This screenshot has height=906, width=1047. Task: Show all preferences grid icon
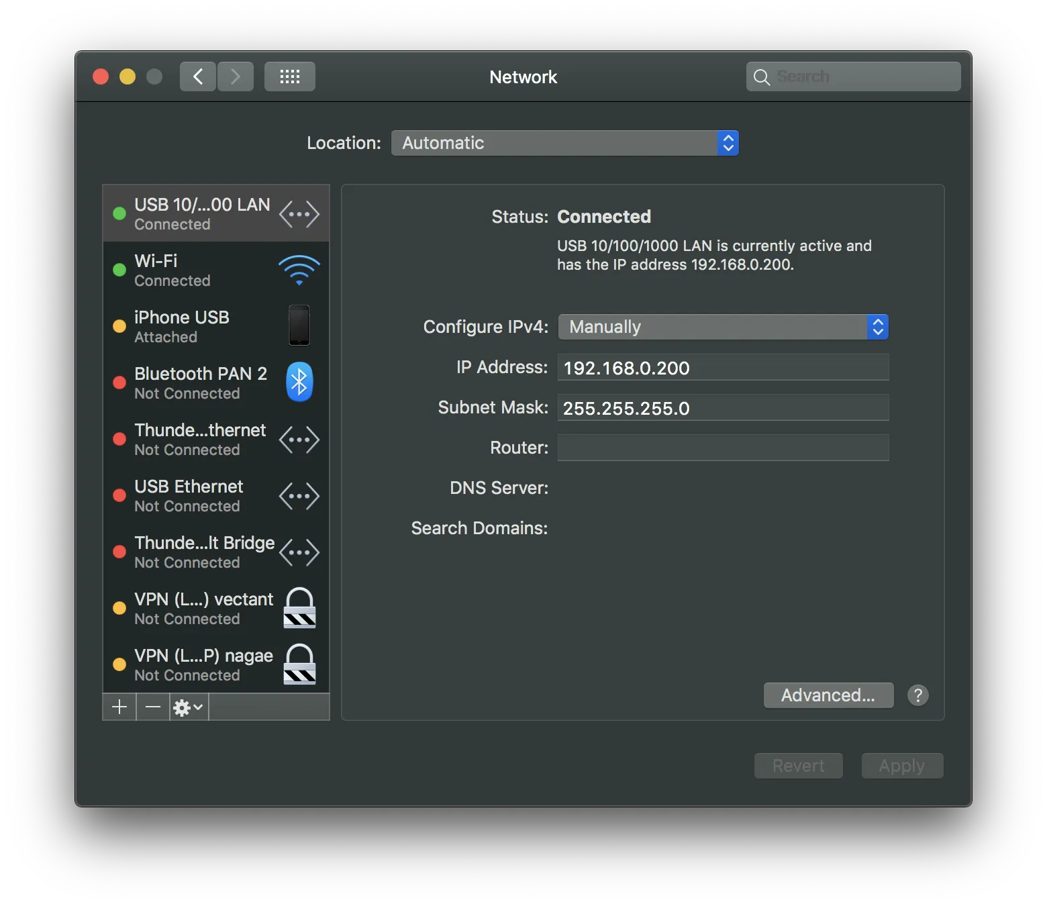(x=289, y=77)
